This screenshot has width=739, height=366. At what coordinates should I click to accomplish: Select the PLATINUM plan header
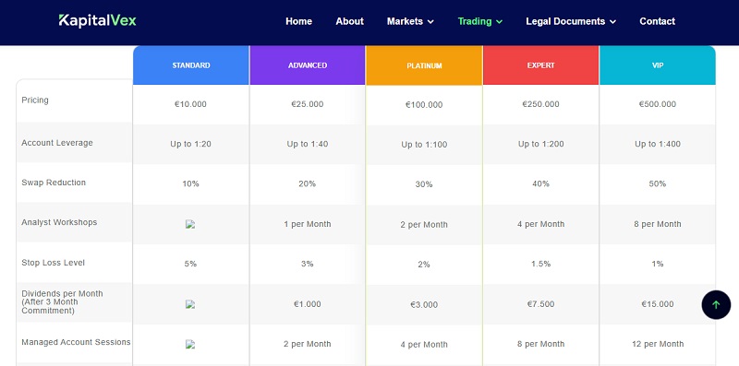click(424, 65)
